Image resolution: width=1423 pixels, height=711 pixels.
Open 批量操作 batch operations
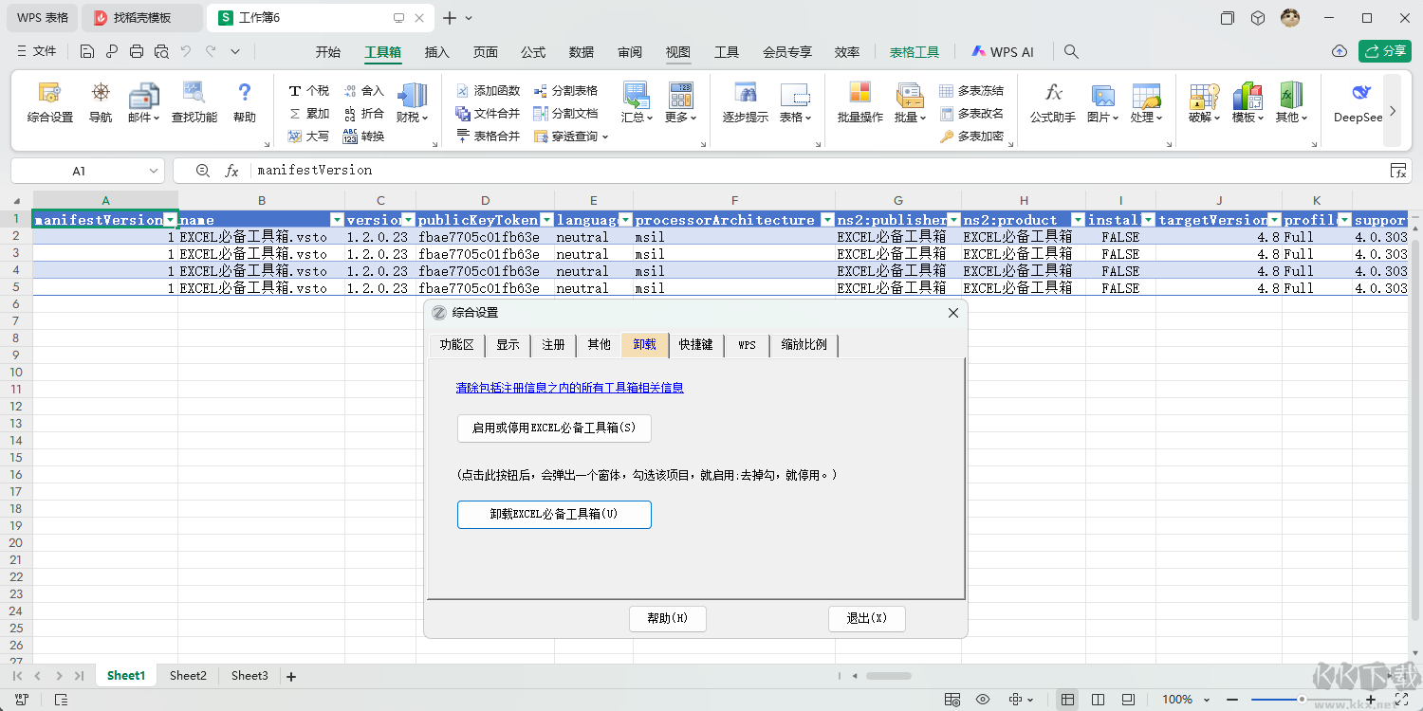pyautogui.click(x=860, y=102)
